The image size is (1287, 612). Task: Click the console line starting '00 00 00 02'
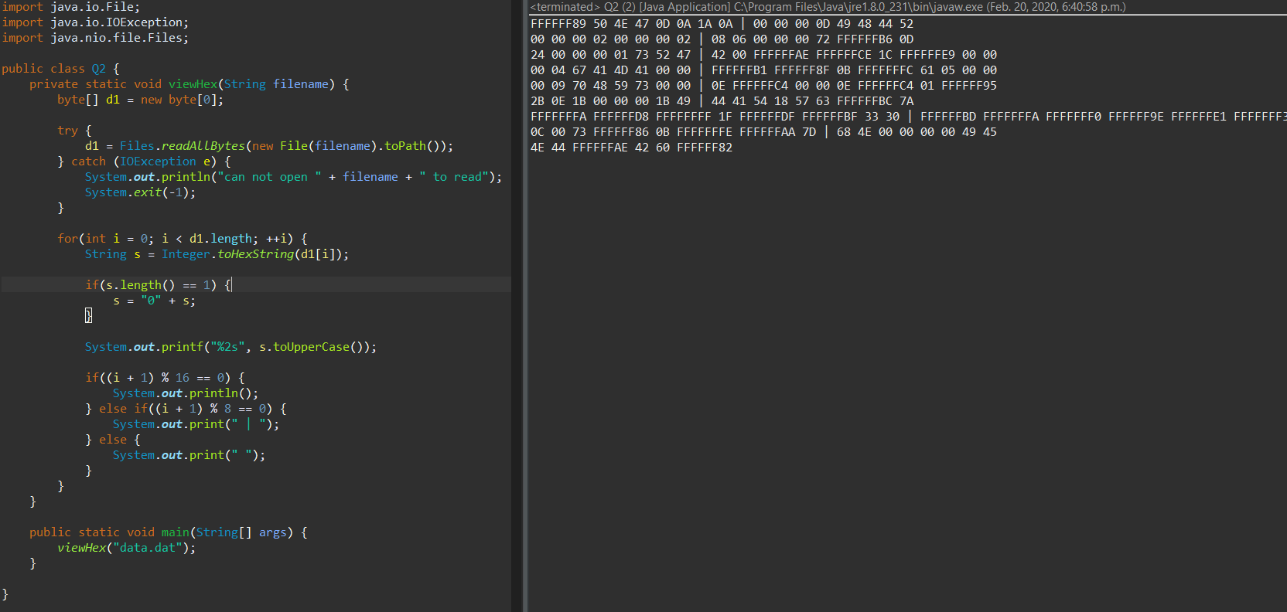coord(722,39)
